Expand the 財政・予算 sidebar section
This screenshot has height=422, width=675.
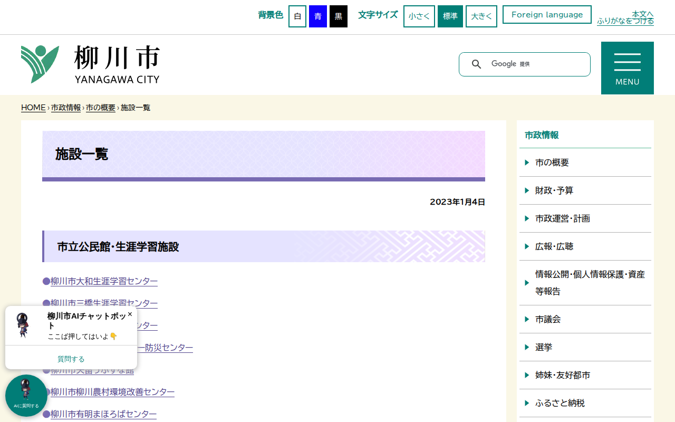pyautogui.click(x=554, y=190)
